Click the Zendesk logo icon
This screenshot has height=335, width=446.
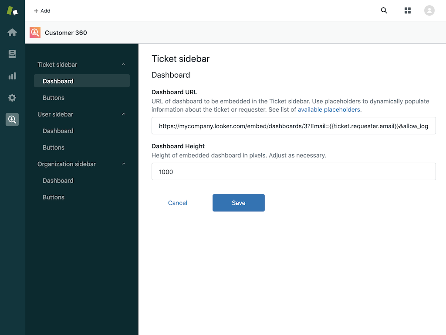(x=12, y=11)
